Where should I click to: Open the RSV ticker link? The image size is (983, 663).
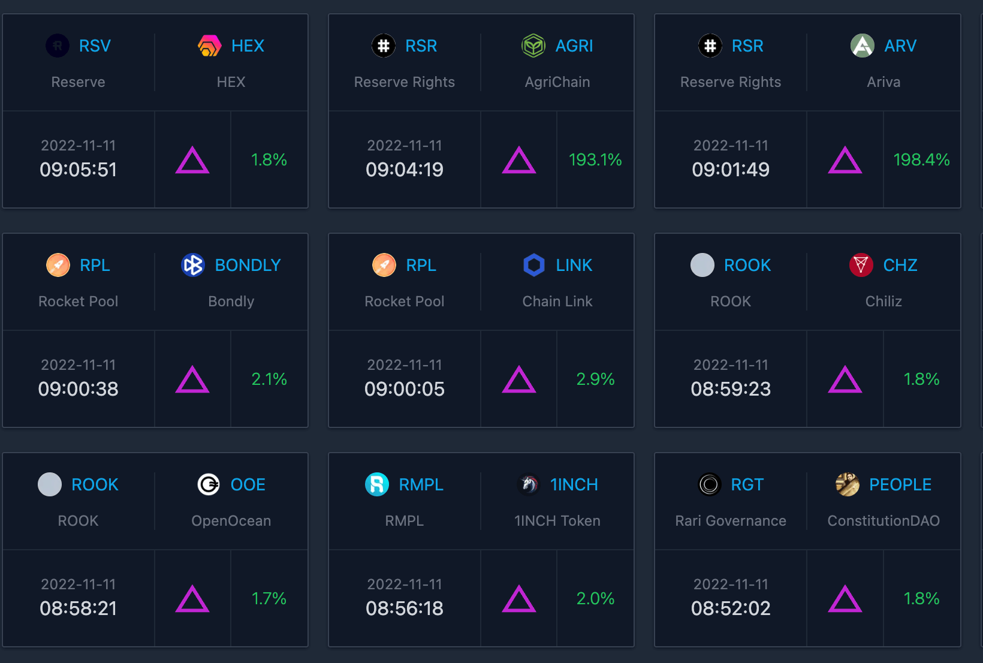pos(95,46)
